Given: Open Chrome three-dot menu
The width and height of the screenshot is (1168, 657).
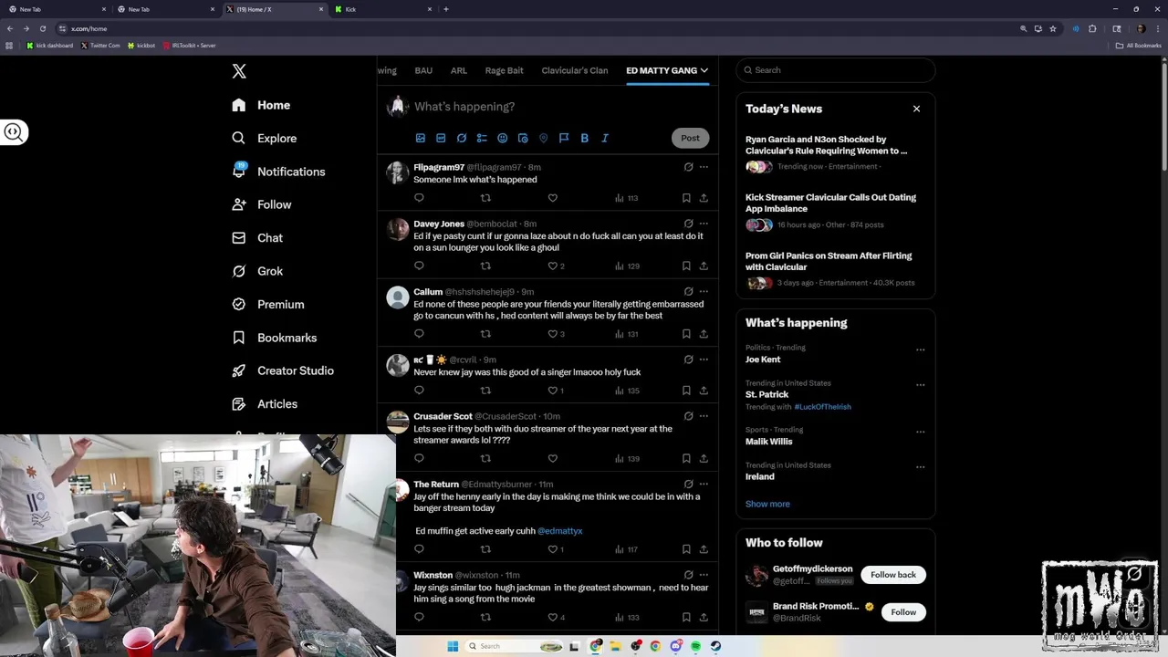Looking at the screenshot, I should (x=1157, y=28).
